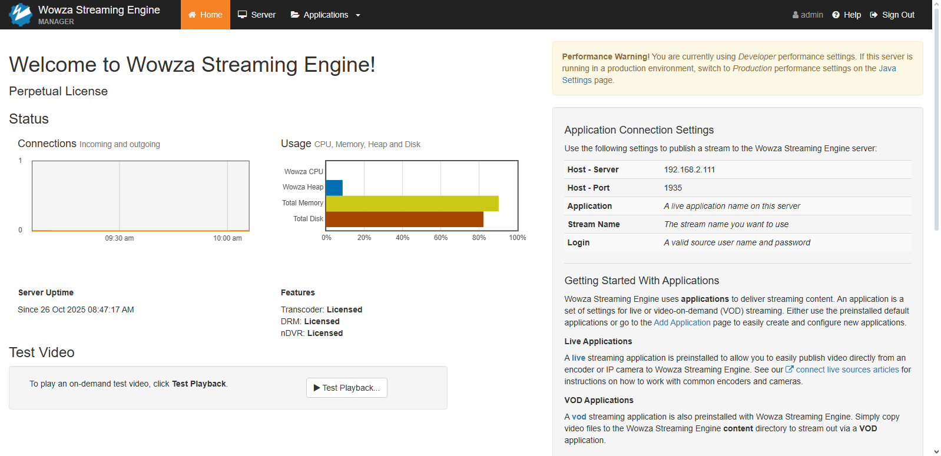Viewport: 941px width, 456px height.
Task: Click the vod application link
Action: pyautogui.click(x=579, y=417)
